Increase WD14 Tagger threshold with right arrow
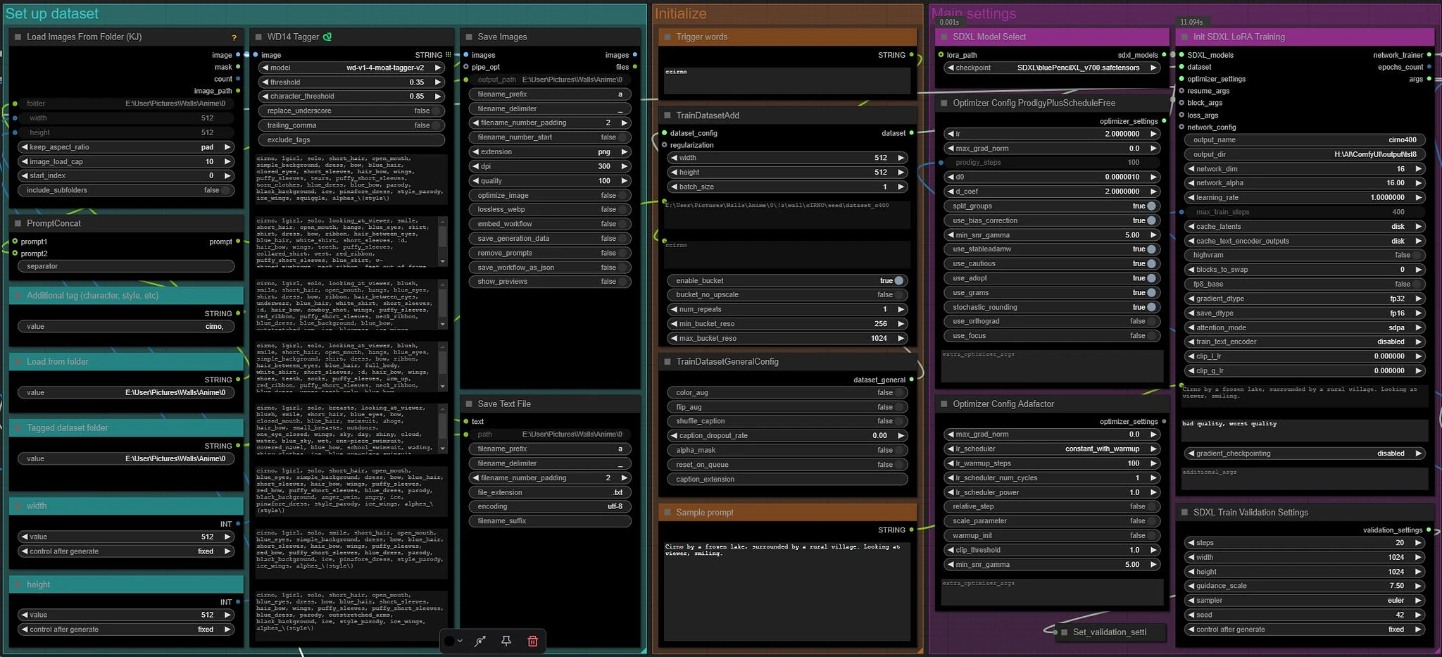This screenshot has width=1442, height=657. pos(438,82)
